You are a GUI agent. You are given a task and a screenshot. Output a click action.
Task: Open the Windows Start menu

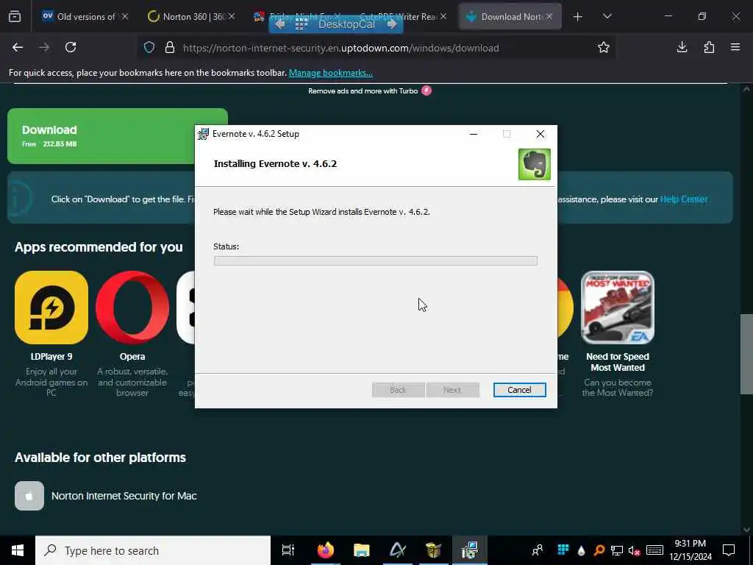pyautogui.click(x=18, y=550)
